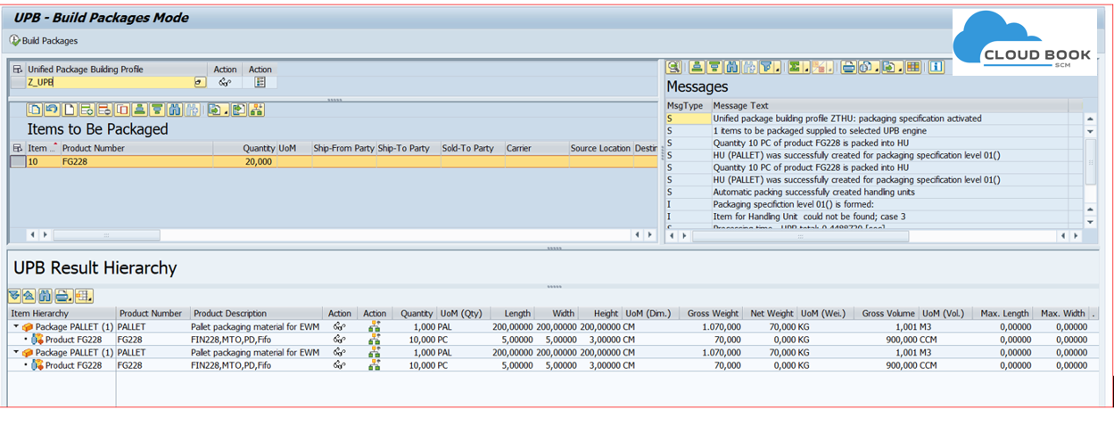Click the Details magnifier icon in Messages toolbar

(674, 67)
